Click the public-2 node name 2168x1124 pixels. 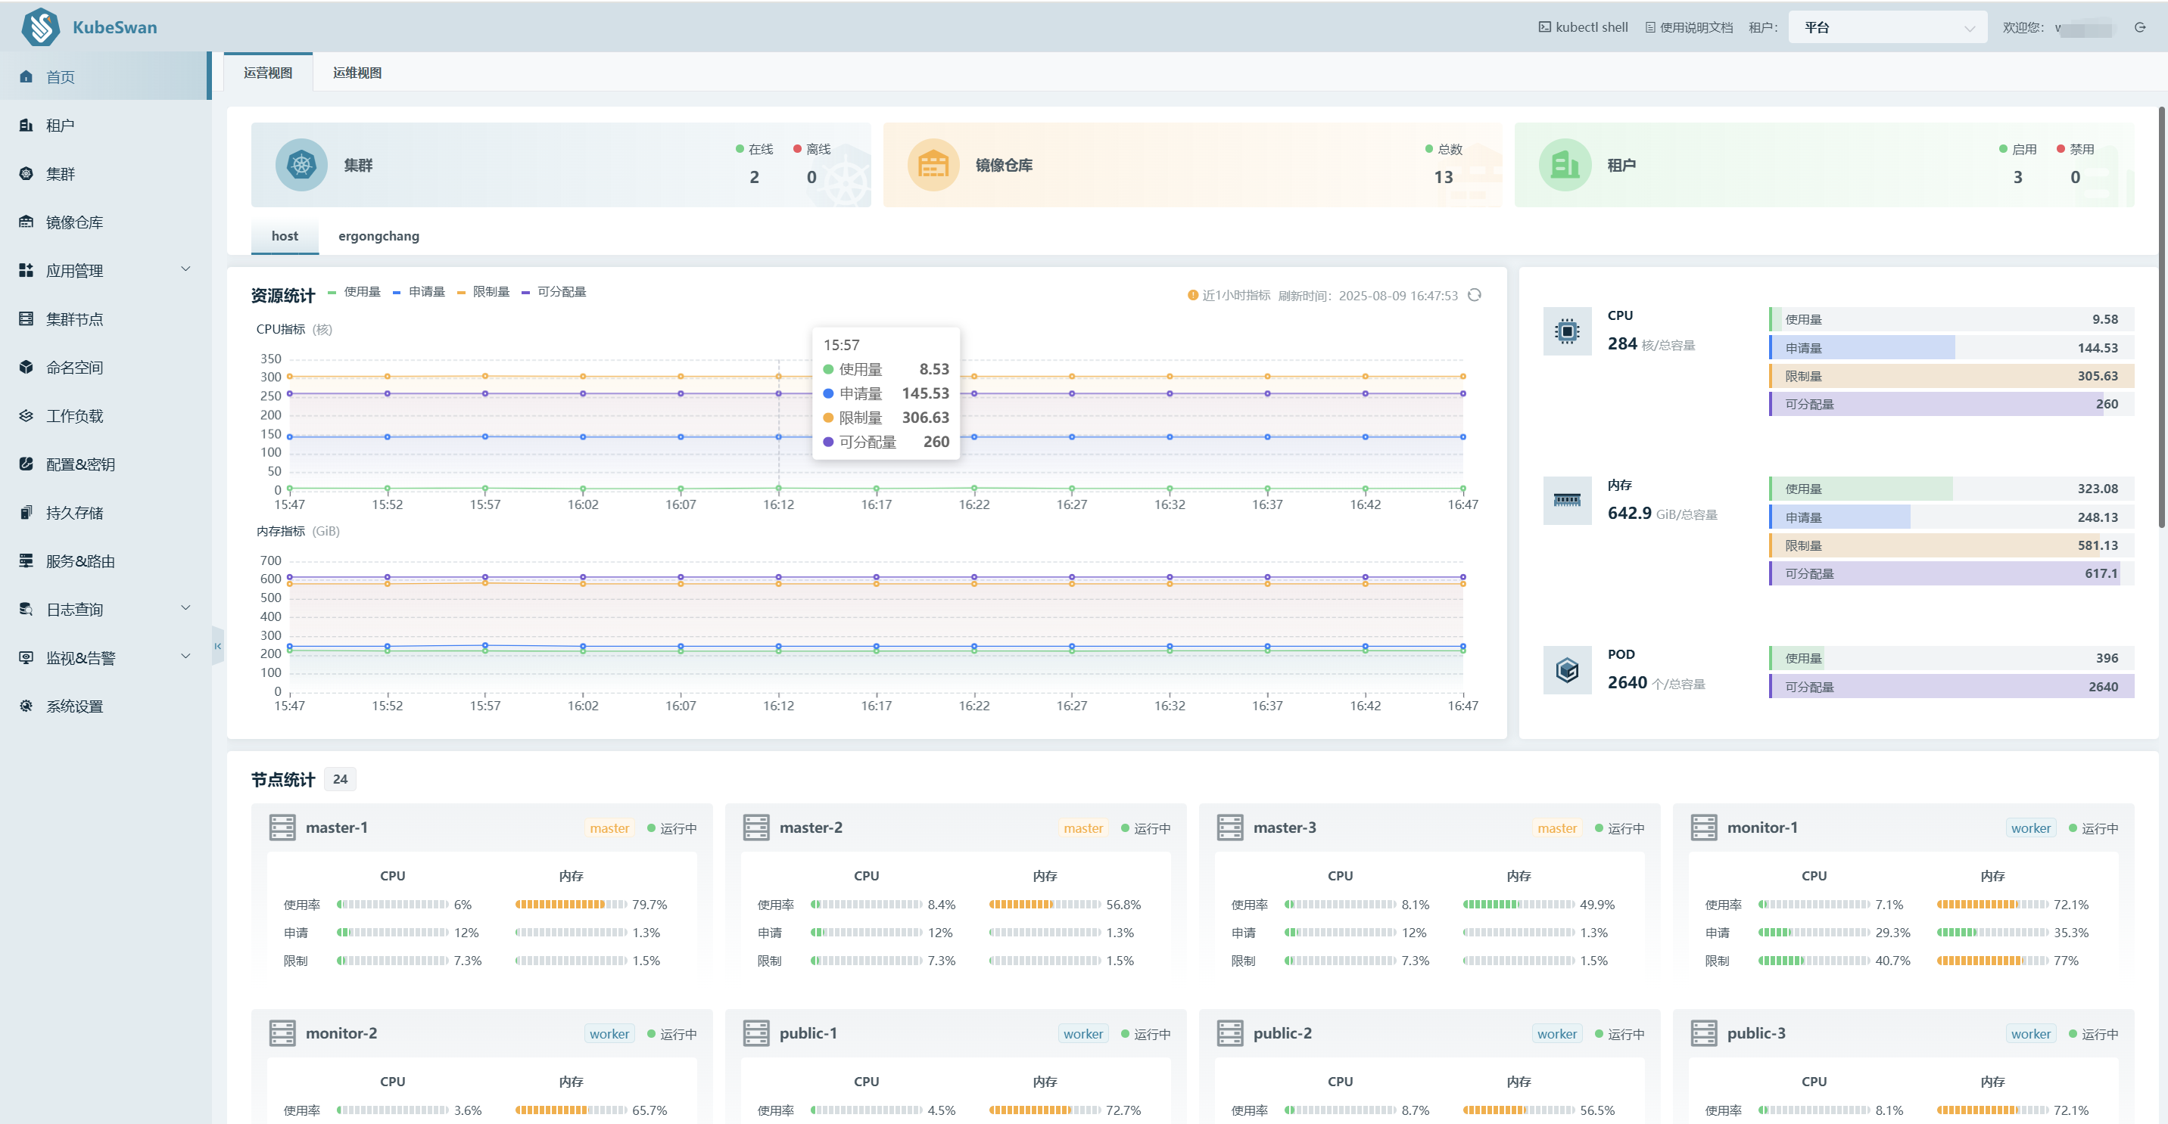[x=1282, y=1033]
